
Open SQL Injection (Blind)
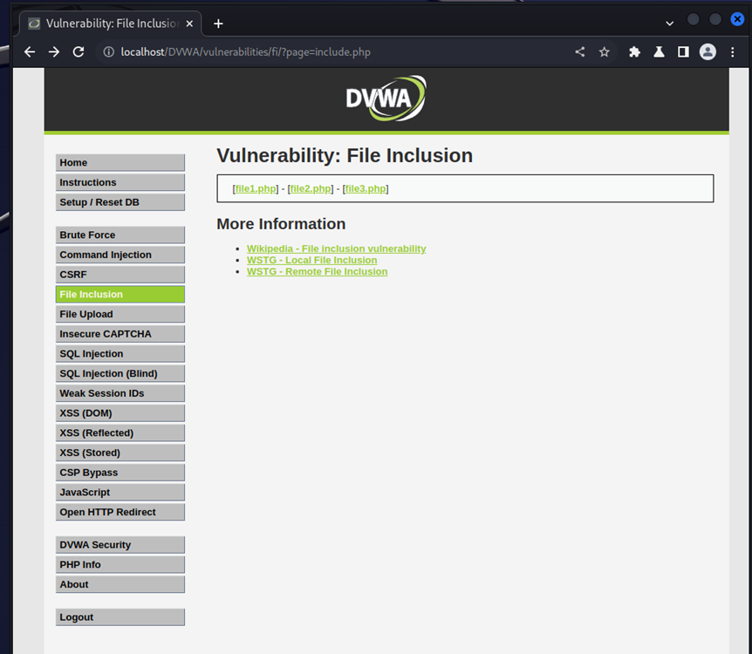(x=120, y=373)
